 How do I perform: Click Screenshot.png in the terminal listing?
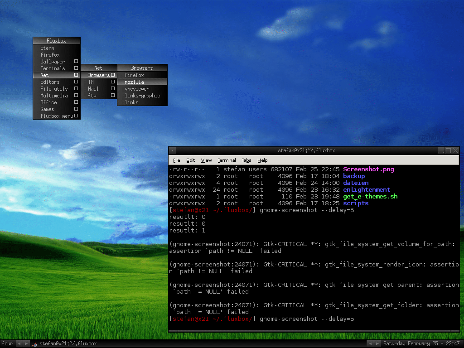(x=368, y=169)
